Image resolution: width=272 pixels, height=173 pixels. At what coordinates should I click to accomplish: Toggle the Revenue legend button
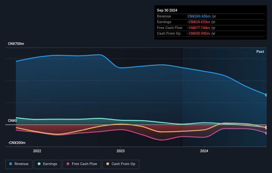(19, 164)
